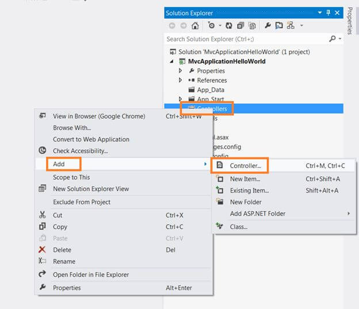The width and height of the screenshot is (359, 309).
Task: Choose Delete from the context menu
Action: (x=124, y=250)
